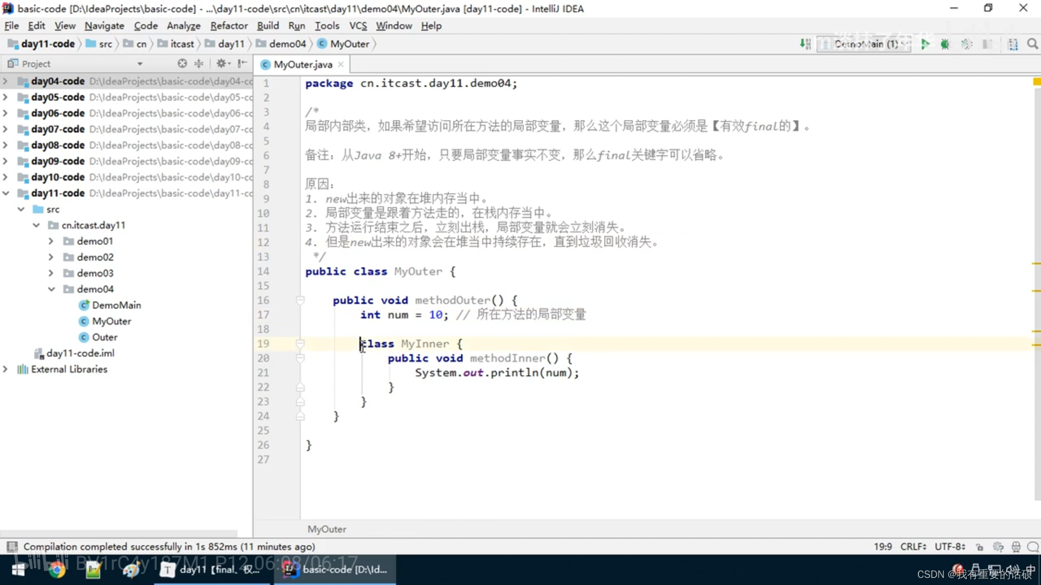Start debugging with the green bug icon
The image size is (1041, 585).
pos(945,44)
